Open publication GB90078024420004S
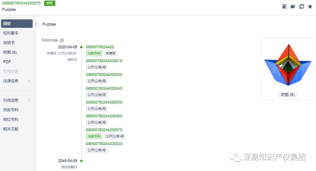 tap(104, 88)
